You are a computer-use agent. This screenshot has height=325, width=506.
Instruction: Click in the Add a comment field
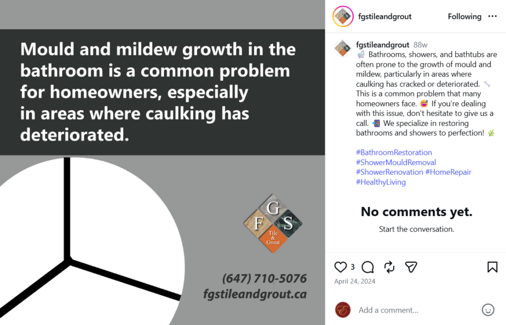click(415, 310)
